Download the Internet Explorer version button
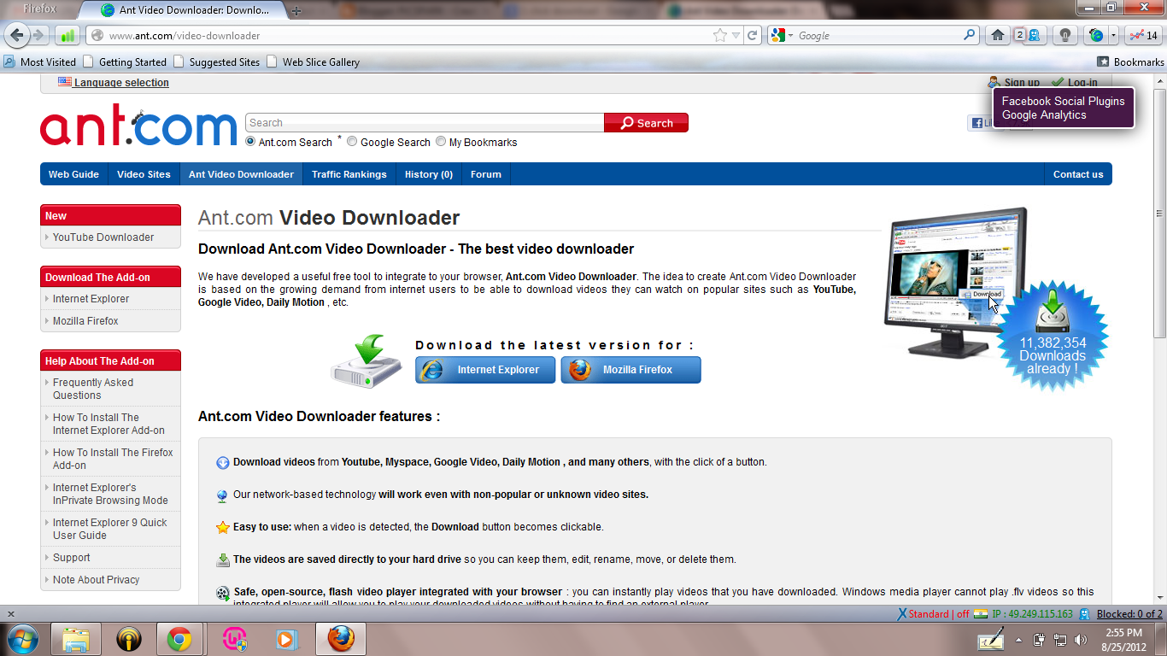This screenshot has height=656, width=1167. pos(485,370)
